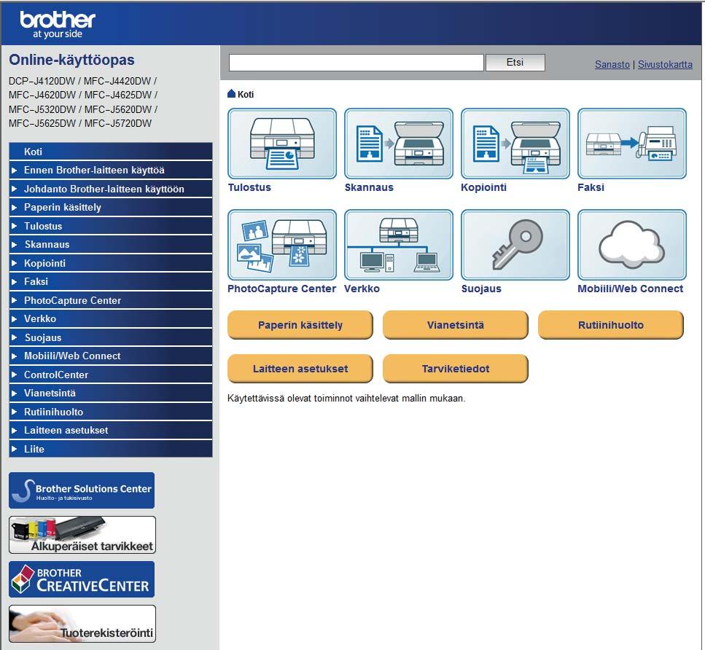Select Koti in the sidebar menu
Screen dimensions: 705x650
click(x=111, y=152)
